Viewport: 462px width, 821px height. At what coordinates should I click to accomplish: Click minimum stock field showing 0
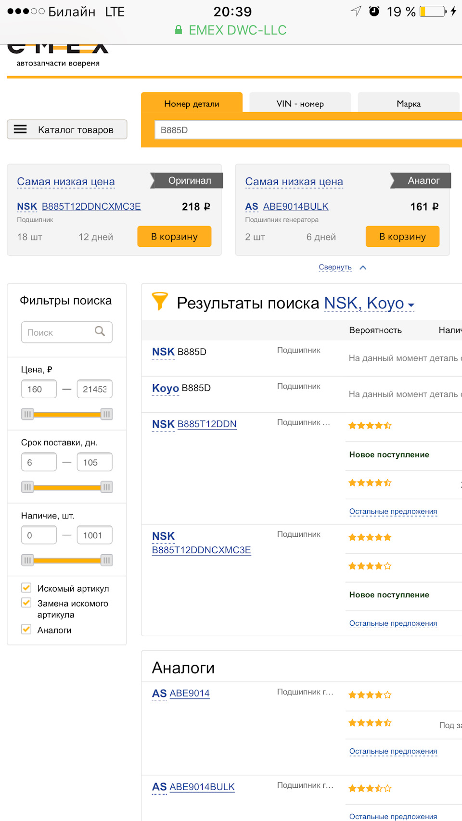click(x=39, y=535)
